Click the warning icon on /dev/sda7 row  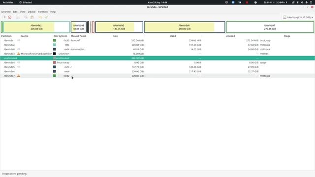19,76
